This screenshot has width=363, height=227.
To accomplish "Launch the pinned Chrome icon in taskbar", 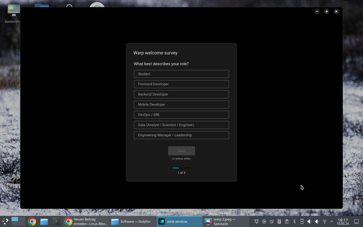I will click(32, 221).
